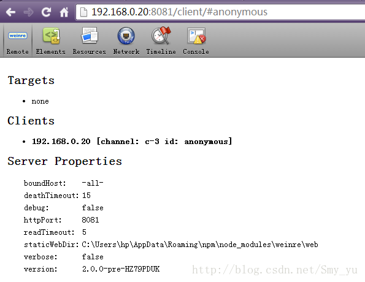
Task: Select the 192.168.0.20 anonymous client entry
Action: [132, 141]
